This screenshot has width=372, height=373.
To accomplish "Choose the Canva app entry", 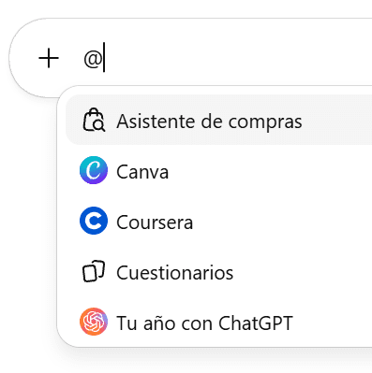I will pos(218,170).
